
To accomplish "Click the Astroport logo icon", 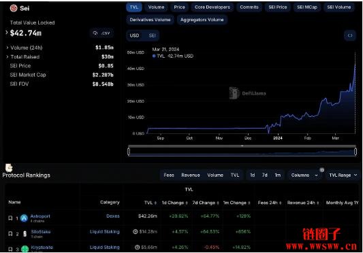I will click(x=24, y=218).
